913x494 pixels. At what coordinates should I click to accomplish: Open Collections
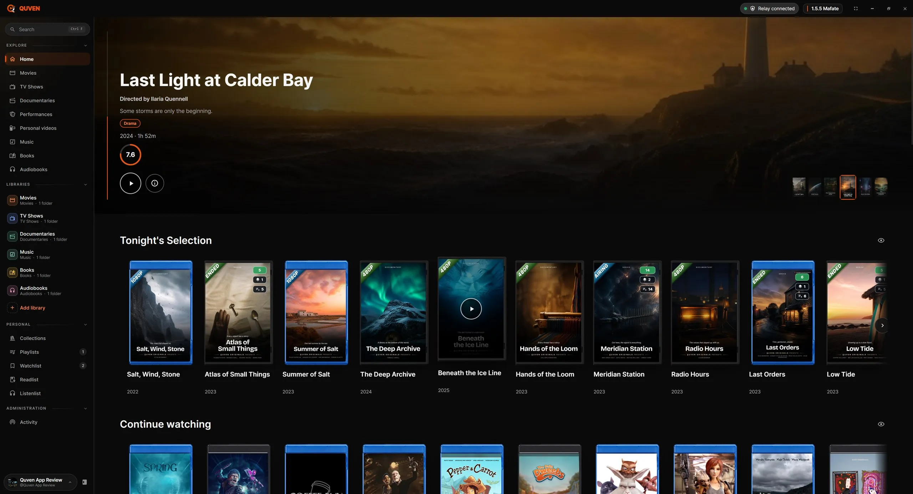point(47,338)
